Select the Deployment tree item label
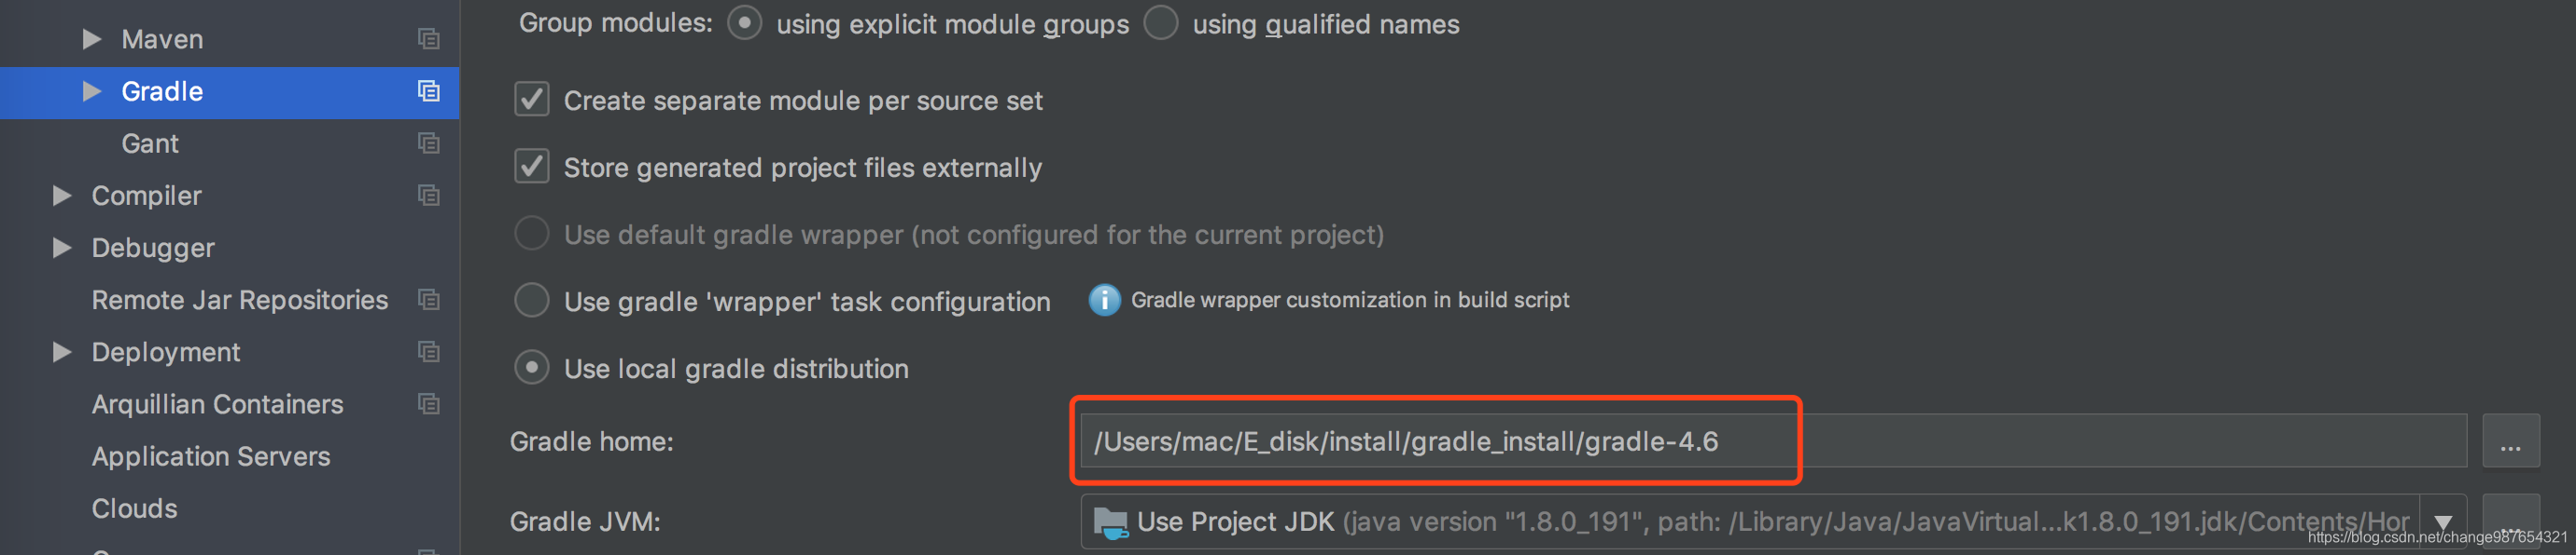 pyautogui.click(x=166, y=352)
